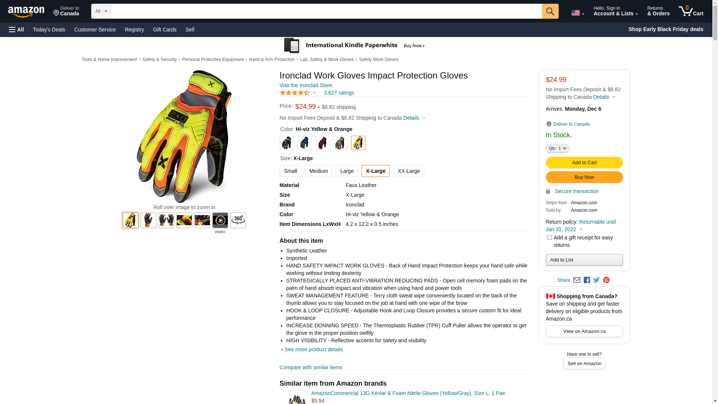This screenshot has height=404, width=718.
Task: Share product via Twitter icon
Action: (x=596, y=280)
